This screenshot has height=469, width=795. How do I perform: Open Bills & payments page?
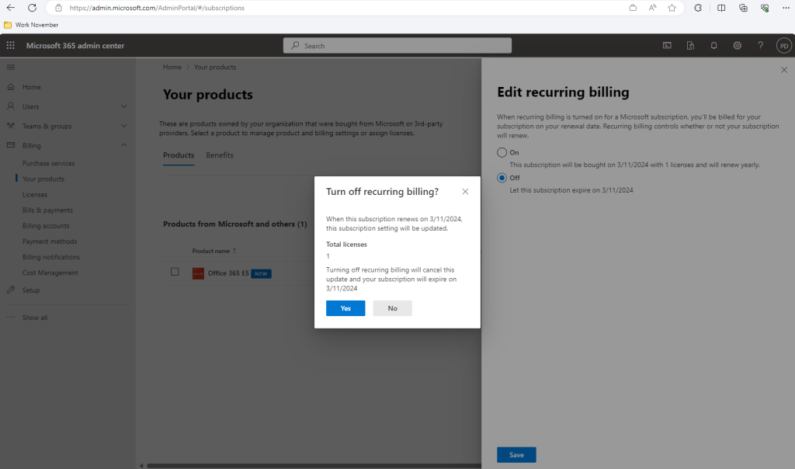click(47, 210)
